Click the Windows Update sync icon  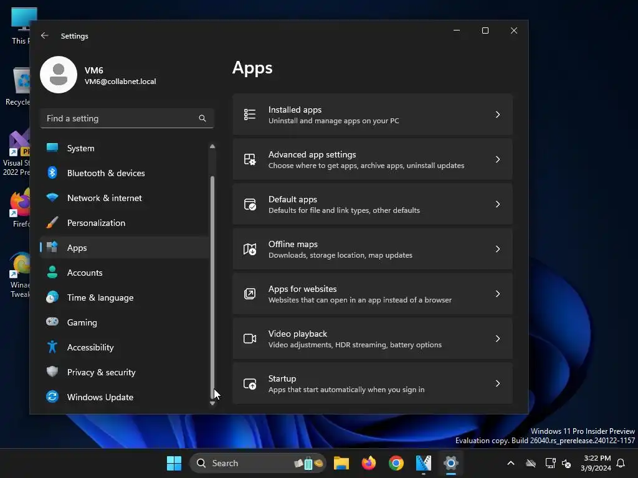52,396
